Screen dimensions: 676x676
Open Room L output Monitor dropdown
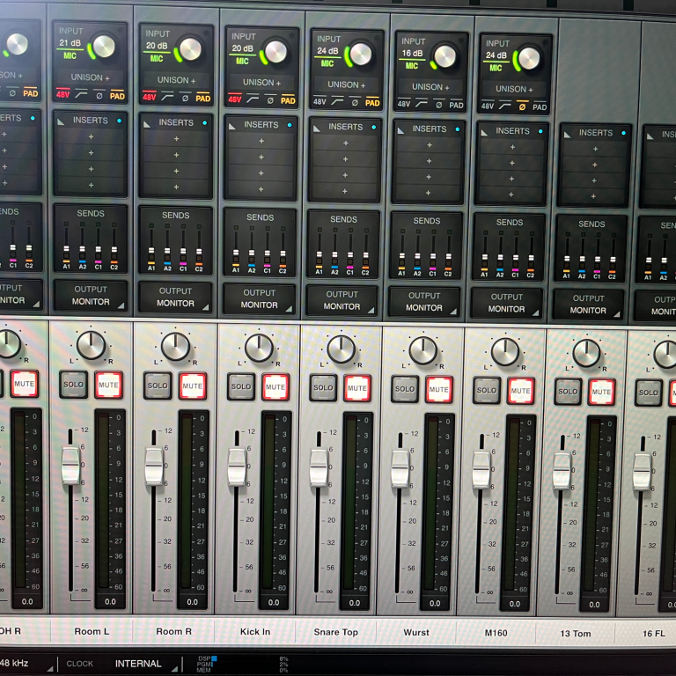coord(91,296)
